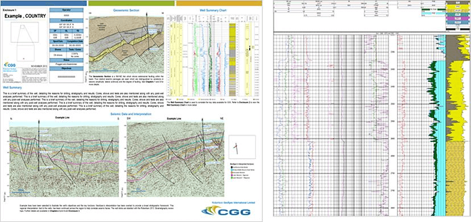The width and height of the screenshot is (471, 222).
Task: Select the 'Coordinates' table header
Action: pos(66,20)
